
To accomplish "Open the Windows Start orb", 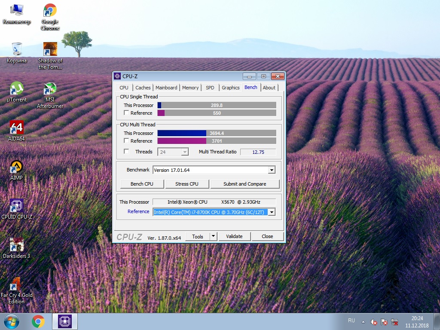I will click(12, 321).
